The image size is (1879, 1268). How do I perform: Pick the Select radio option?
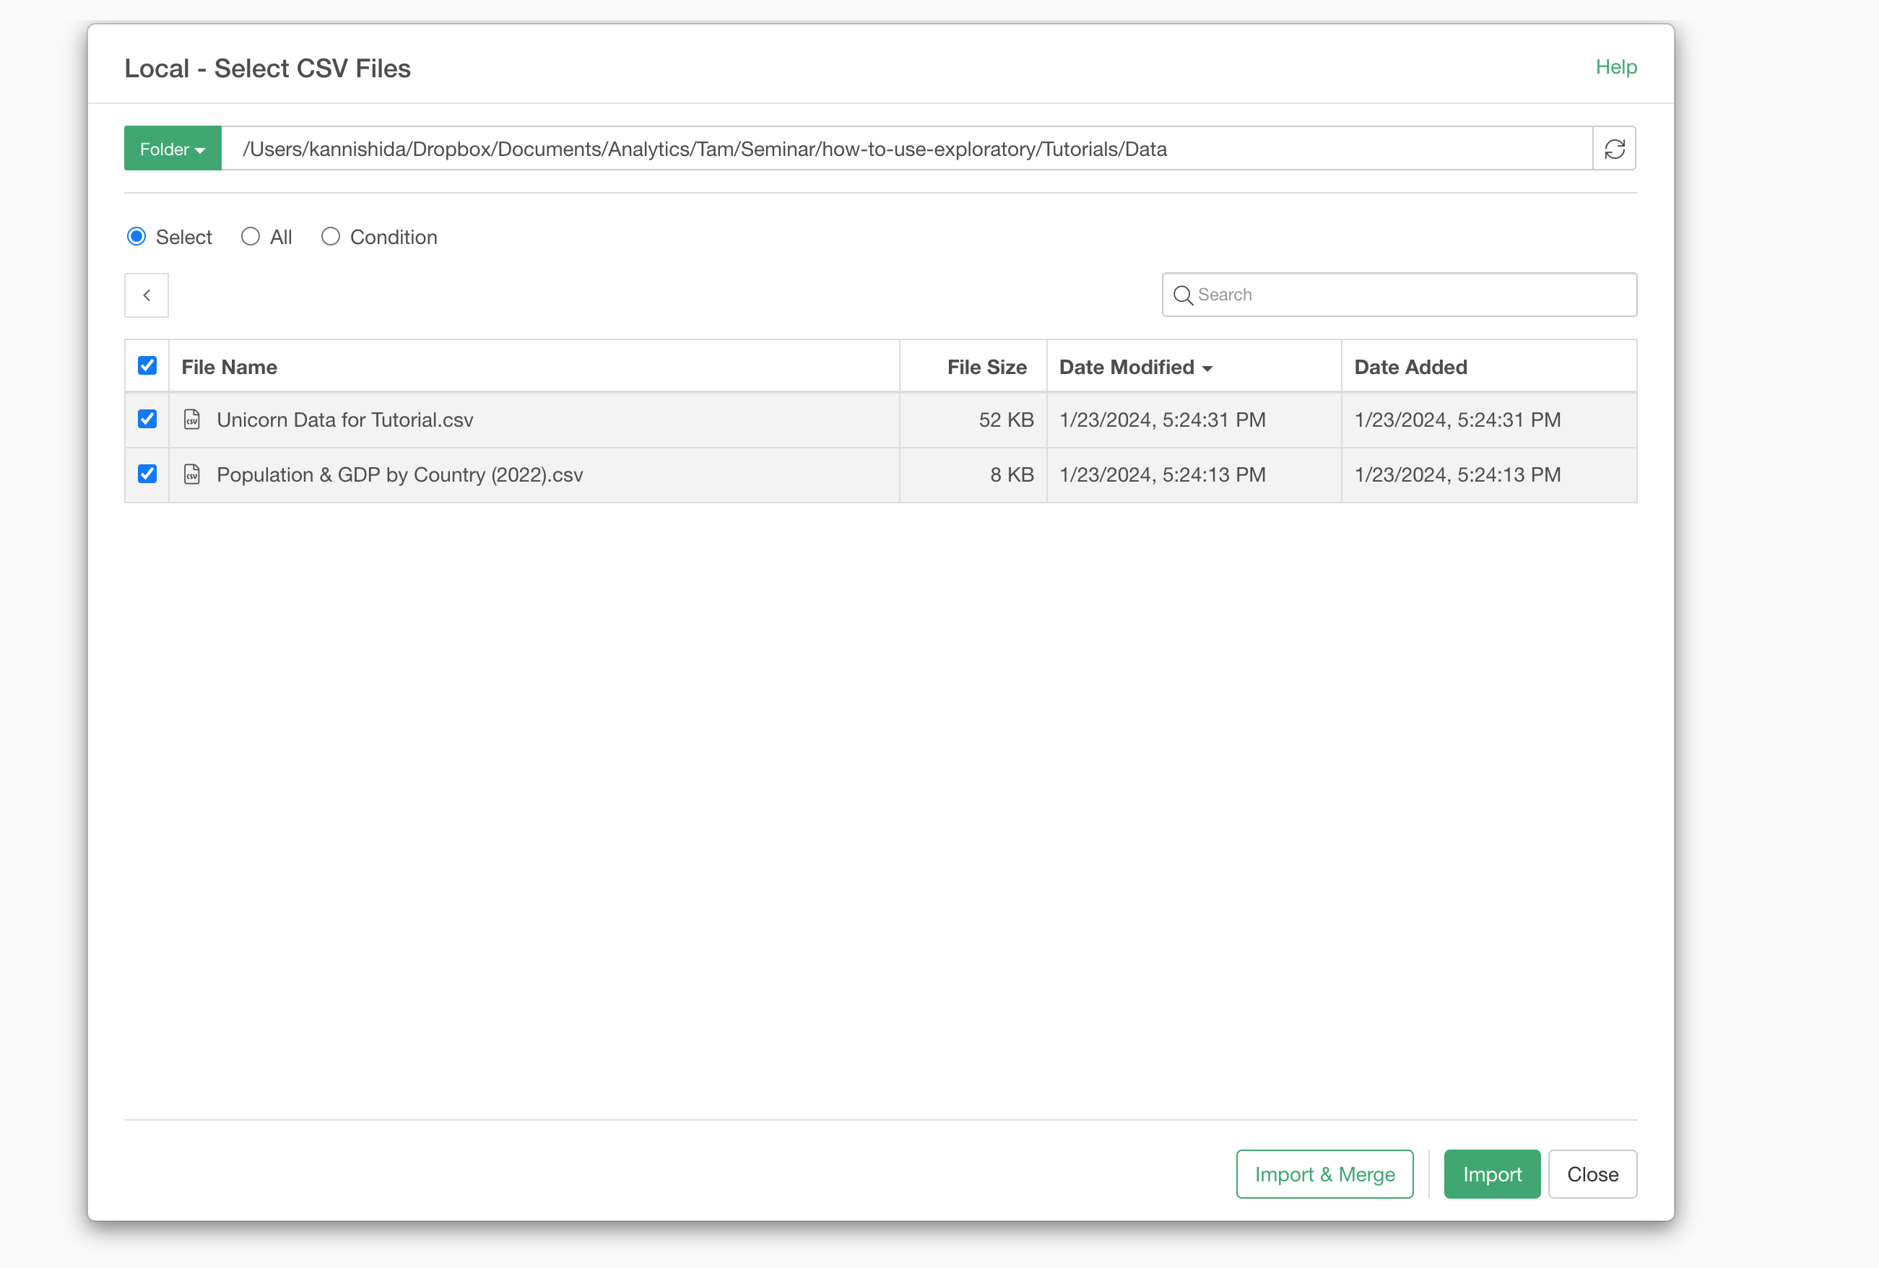136,236
